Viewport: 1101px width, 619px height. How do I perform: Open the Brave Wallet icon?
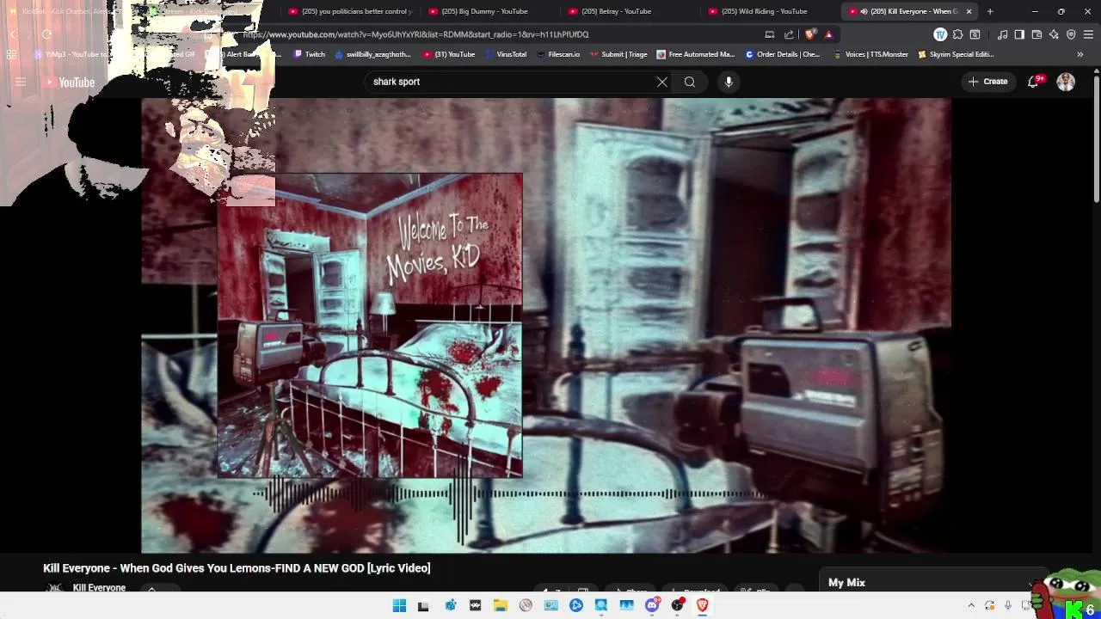coord(1036,34)
